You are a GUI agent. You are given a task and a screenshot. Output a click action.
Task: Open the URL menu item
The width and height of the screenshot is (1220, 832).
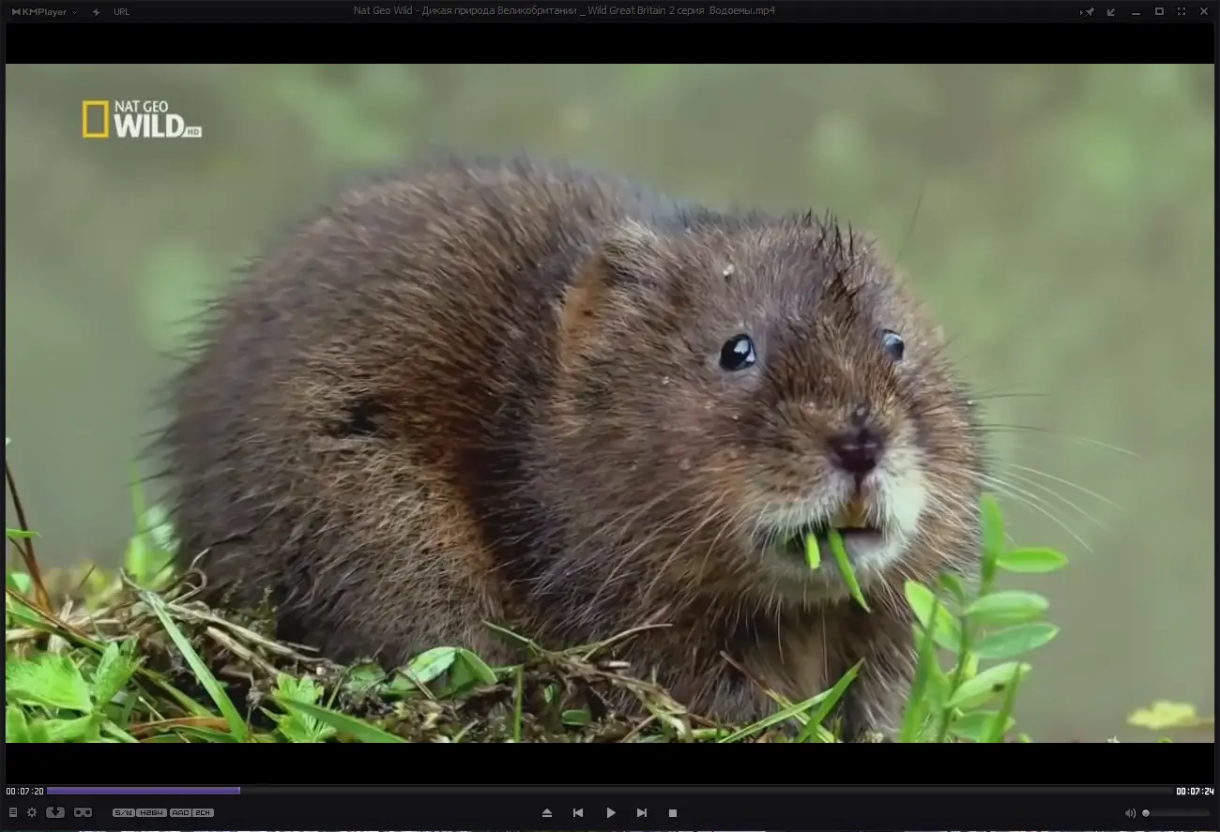(121, 11)
